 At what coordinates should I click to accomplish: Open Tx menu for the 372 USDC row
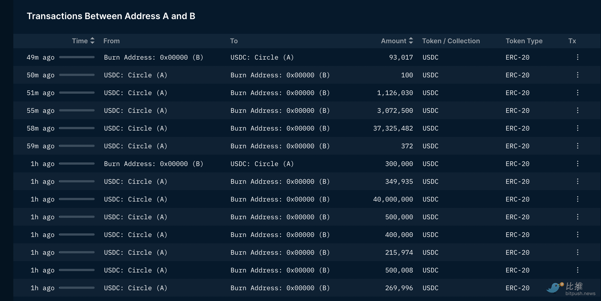577,146
